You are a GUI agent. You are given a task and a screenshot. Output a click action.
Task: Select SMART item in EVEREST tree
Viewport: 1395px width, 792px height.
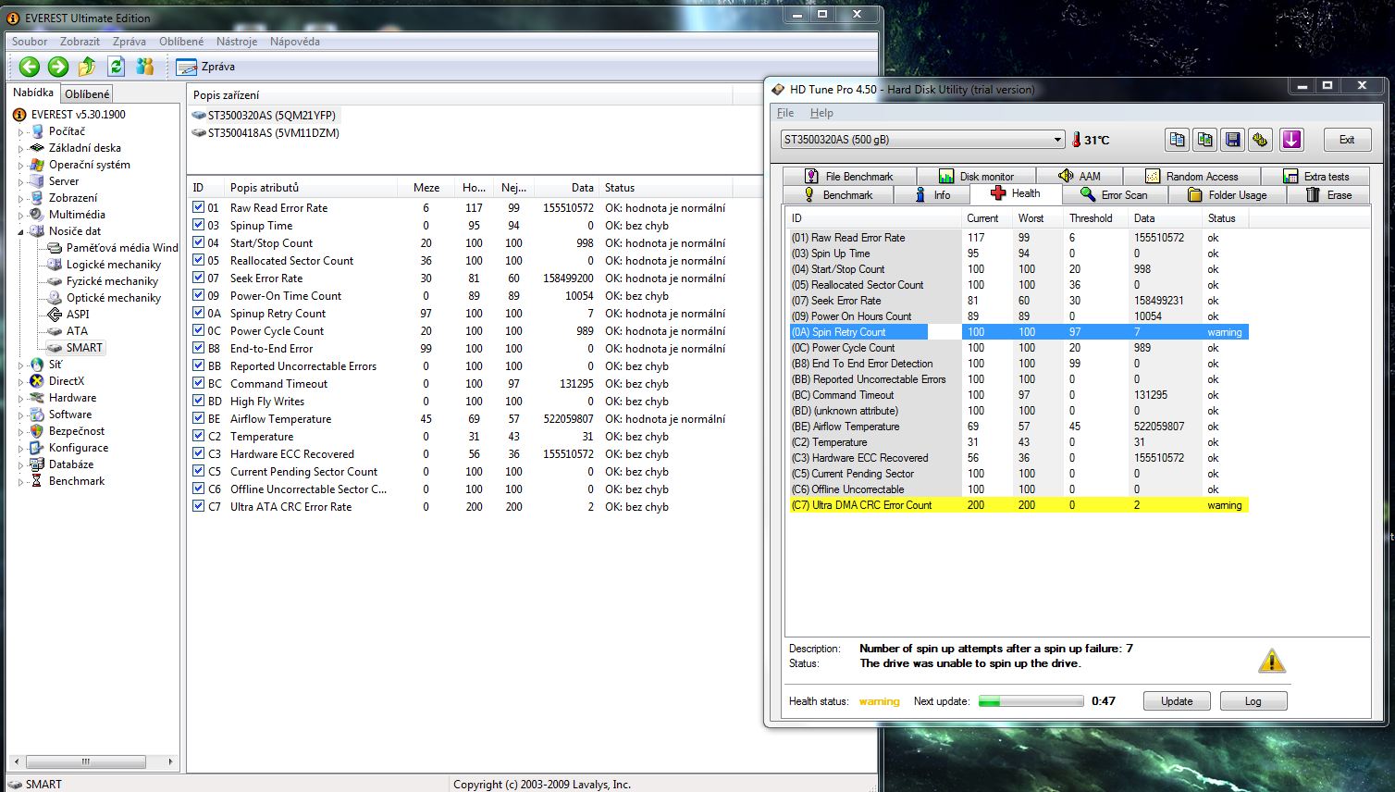tap(84, 348)
